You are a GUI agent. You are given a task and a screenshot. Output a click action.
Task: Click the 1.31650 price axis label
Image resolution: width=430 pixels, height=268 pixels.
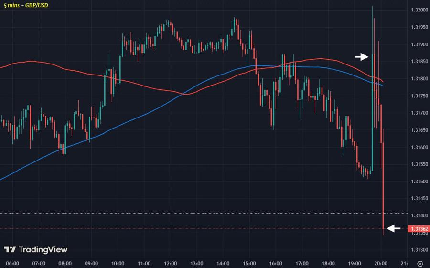tap(419, 130)
